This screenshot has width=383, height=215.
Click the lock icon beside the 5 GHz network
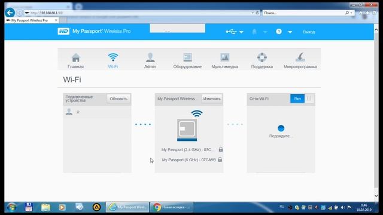click(220, 159)
